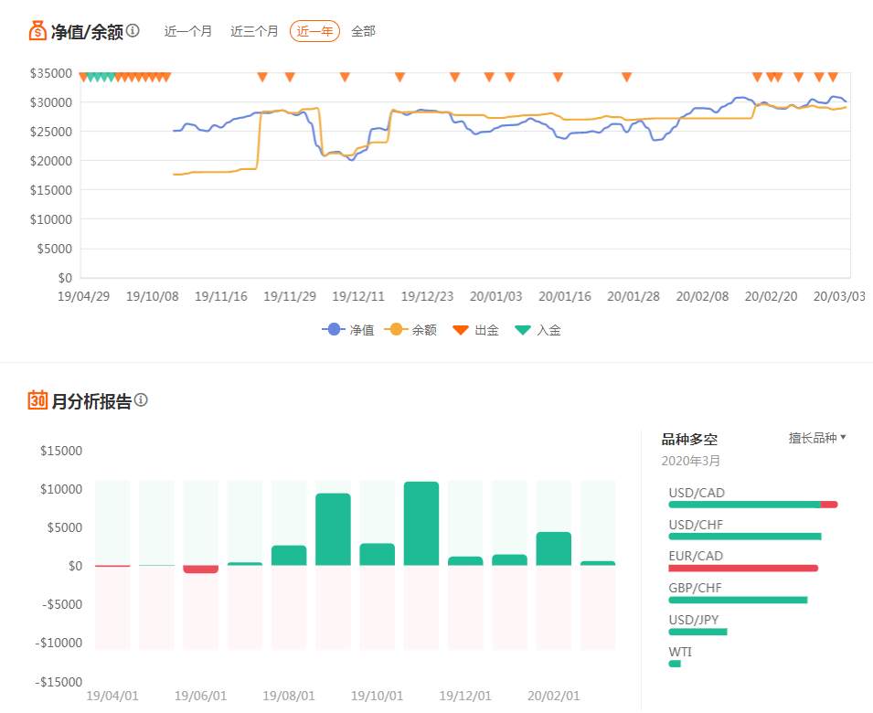Click the money bag icon in 净值/余额 header

37,30
